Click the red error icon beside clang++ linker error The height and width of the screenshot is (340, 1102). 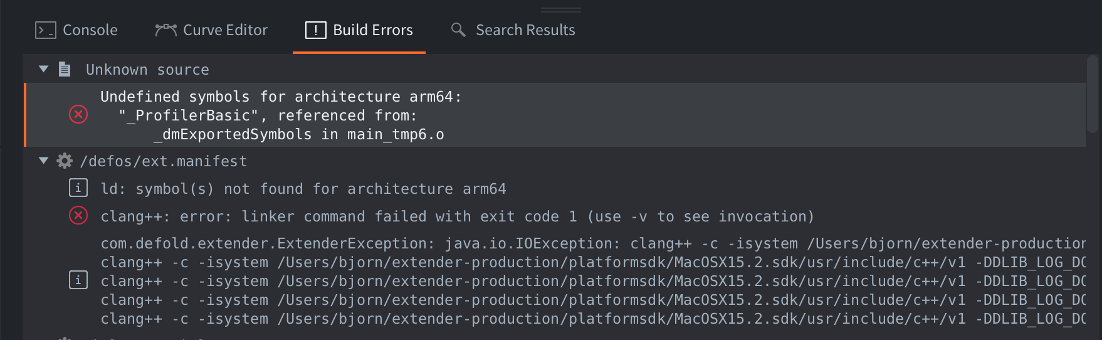tap(78, 216)
